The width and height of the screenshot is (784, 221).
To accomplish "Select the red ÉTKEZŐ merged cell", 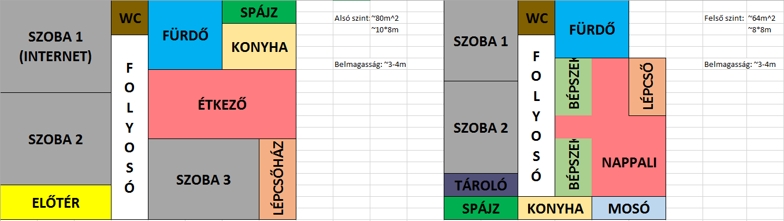I will pos(222,104).
